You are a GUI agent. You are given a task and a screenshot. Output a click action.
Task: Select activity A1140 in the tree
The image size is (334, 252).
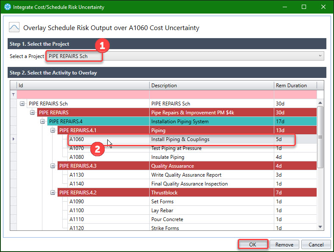click(77, 184)
